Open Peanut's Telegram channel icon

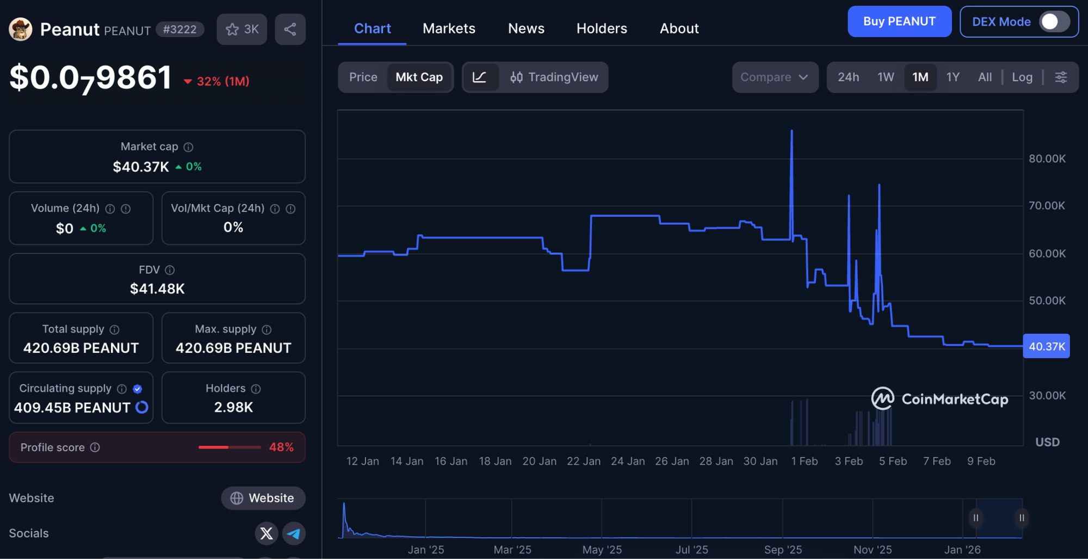point(294,533)
